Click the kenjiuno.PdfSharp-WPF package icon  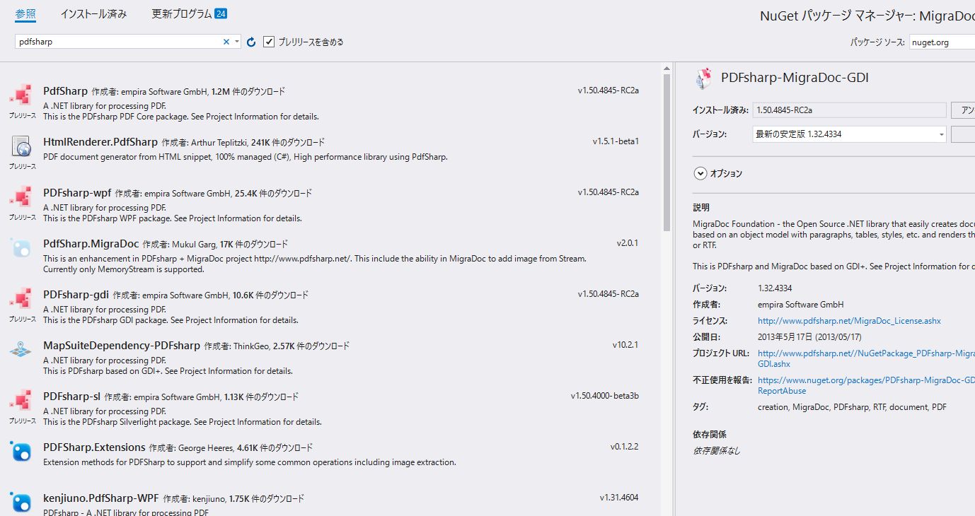(21, 503)
